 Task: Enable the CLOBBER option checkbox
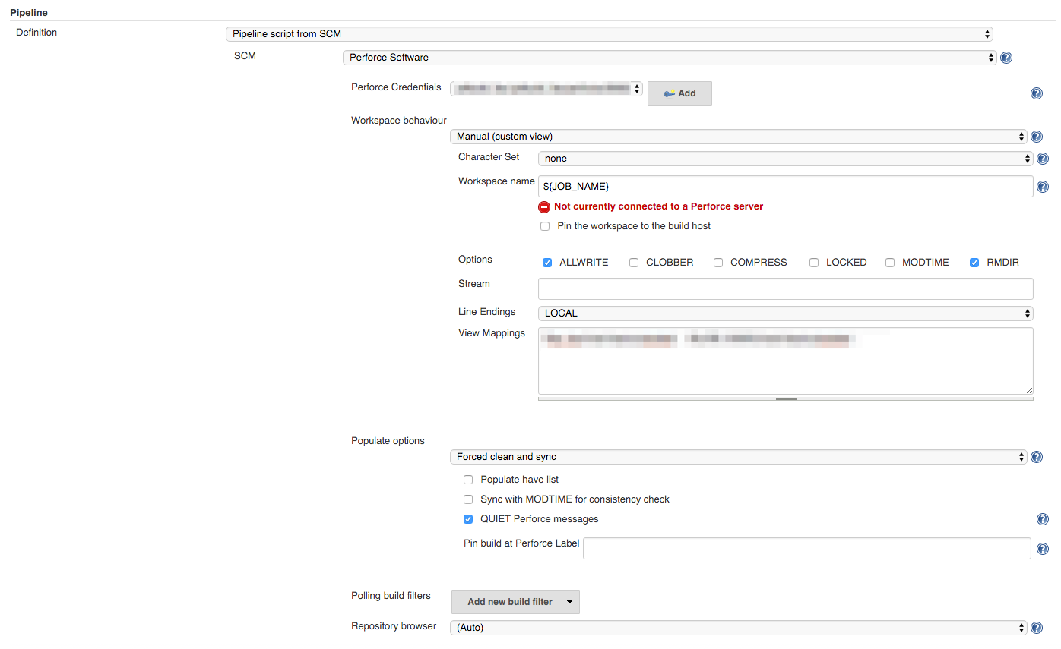[x=634, y=263]
